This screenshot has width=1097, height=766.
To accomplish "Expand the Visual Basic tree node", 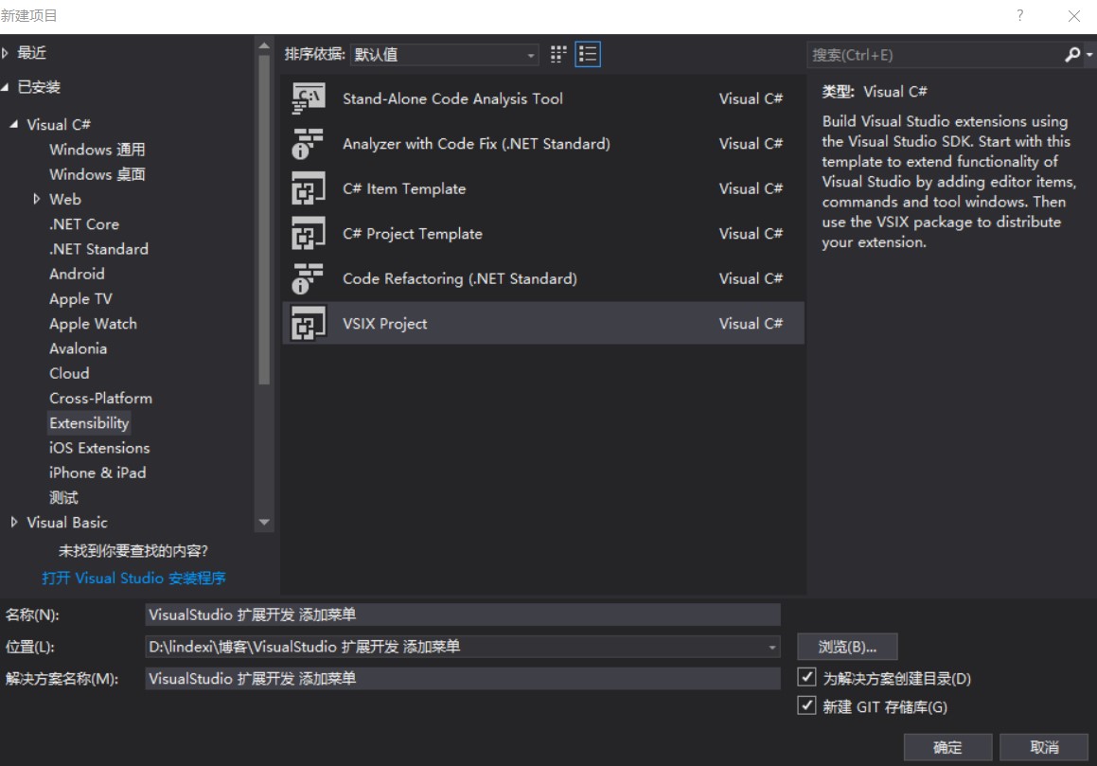I will (x=14, y=523).
